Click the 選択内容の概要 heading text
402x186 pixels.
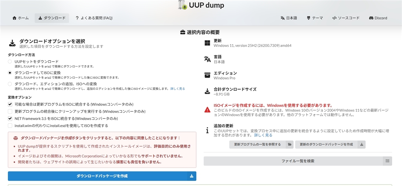pyautogui.click(x=203, y=32)
